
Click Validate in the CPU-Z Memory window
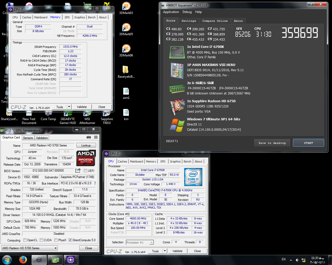[82, 107]
